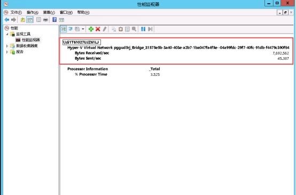Open the 查看(V) menu

pos(49,12)
